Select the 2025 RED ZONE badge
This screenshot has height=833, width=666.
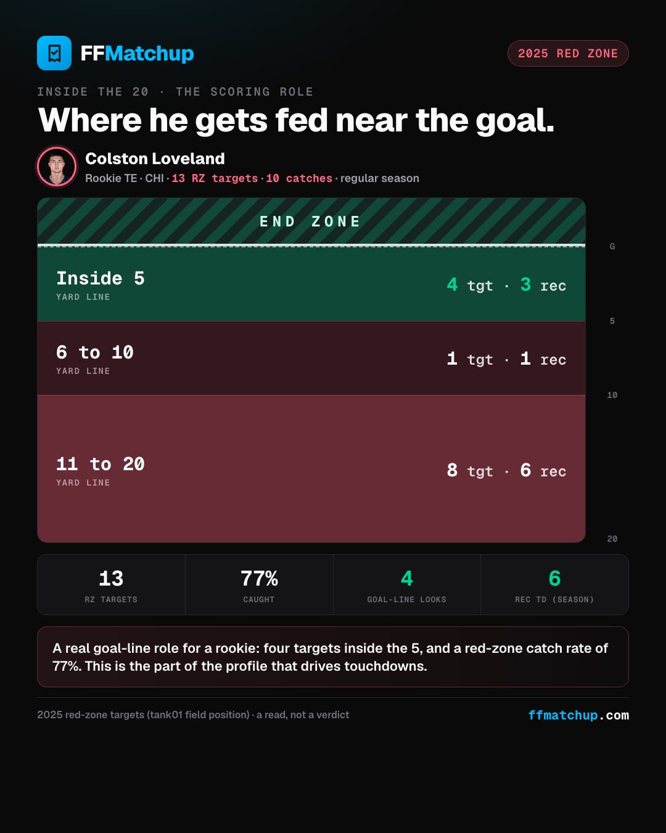tap(568, 54)
